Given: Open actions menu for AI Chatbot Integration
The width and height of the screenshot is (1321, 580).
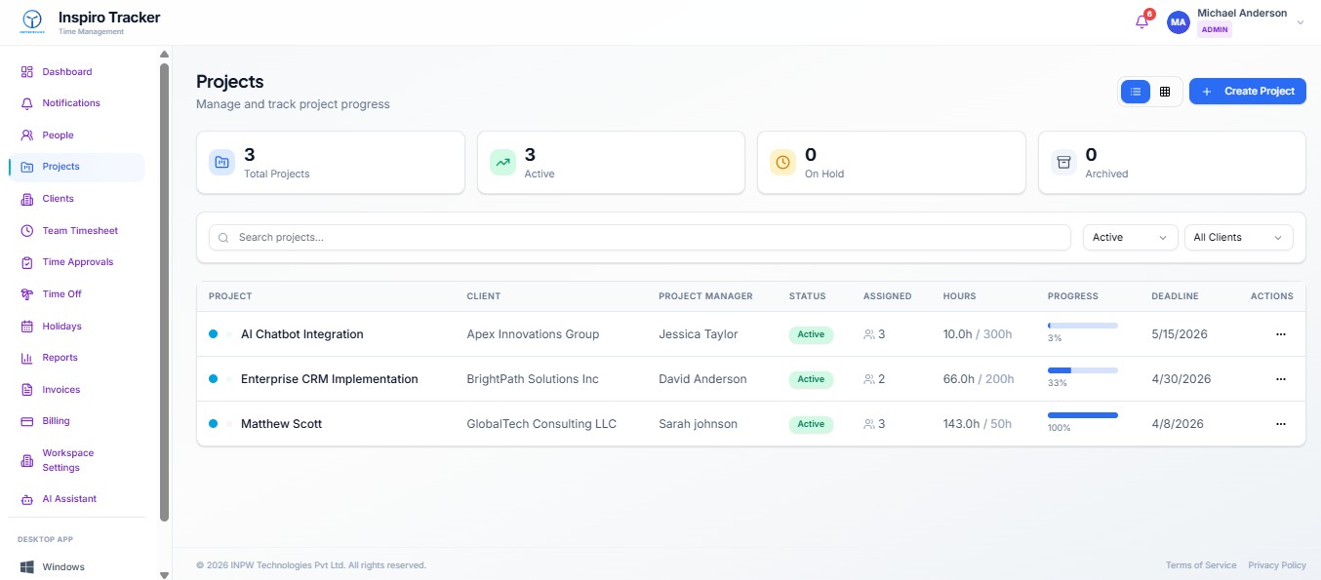Looking at the screenshot, I should [1280, 334].
